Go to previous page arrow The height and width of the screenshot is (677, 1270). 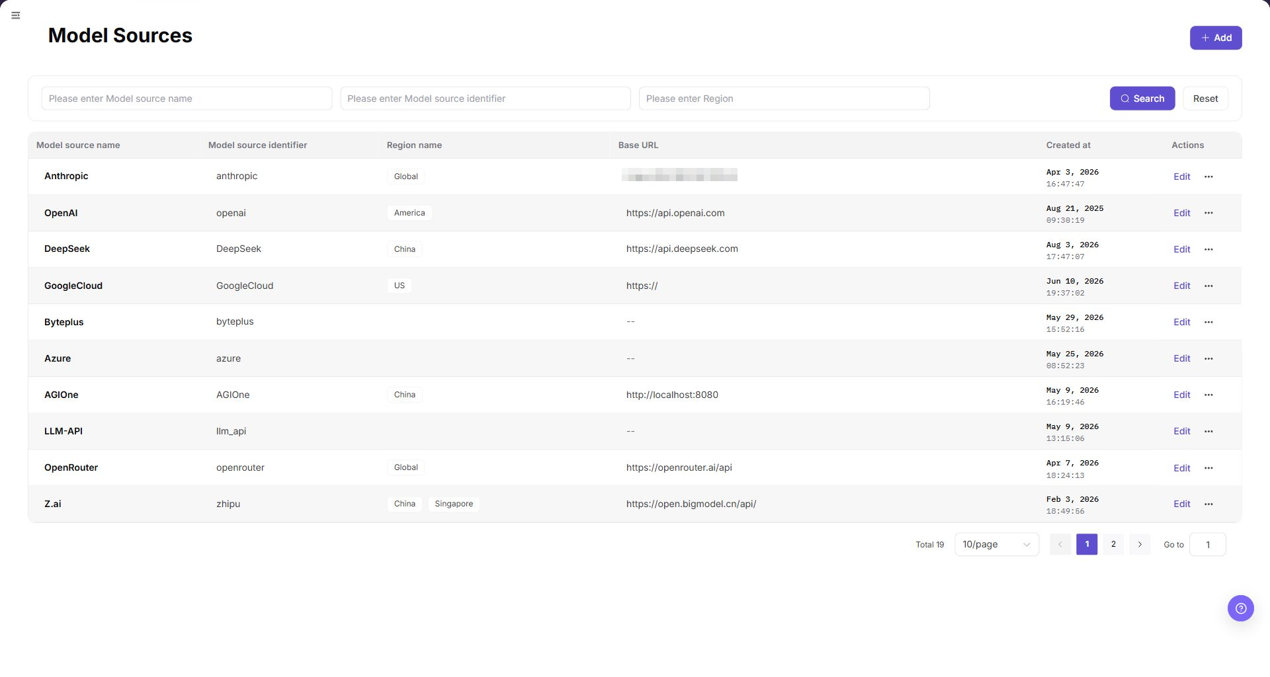point(1060,544)
